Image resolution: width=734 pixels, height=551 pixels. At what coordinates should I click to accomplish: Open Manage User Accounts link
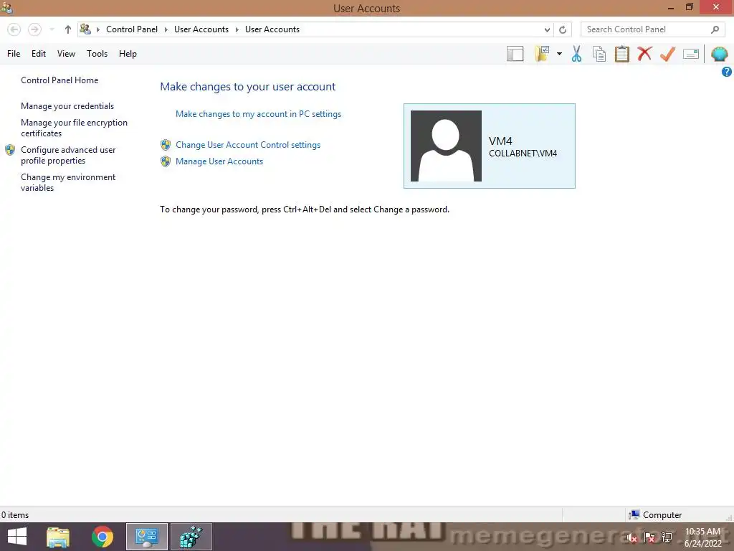pos(219,161)
